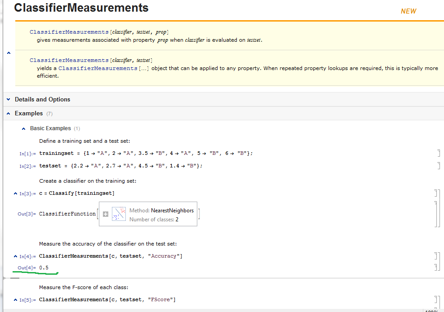Image resolution: width=444 pixels, height=312 pixels.
Task: Toggle the In[3] cell group opener arrow
Action: (x=16, y=193)
